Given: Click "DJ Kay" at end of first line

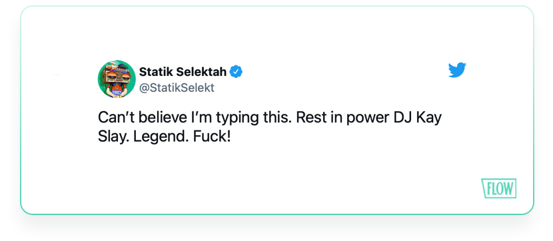Looking at the screenshot, I should point(418,118).
